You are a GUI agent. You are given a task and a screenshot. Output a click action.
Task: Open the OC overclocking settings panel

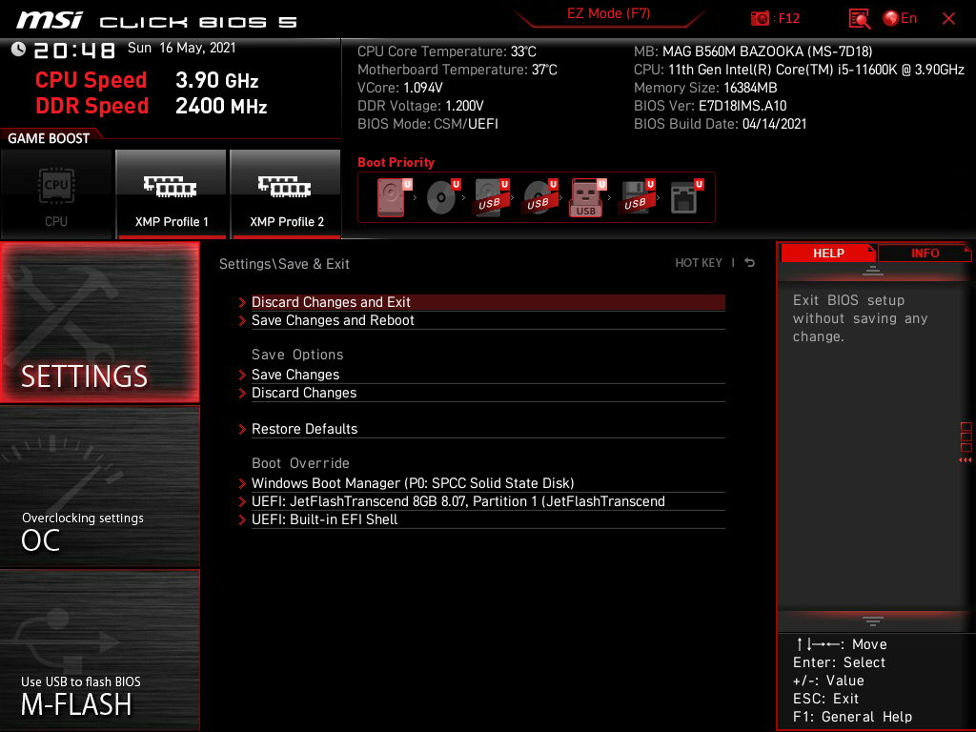(99, 487)
